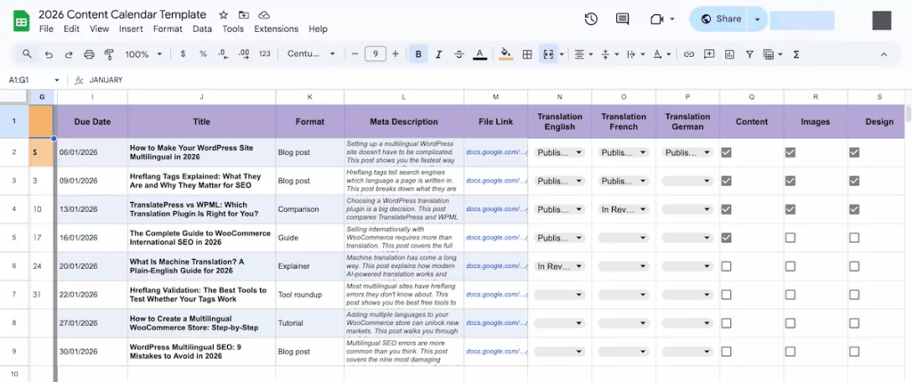Redo the last action
The image size is (912, 382).
69,54
